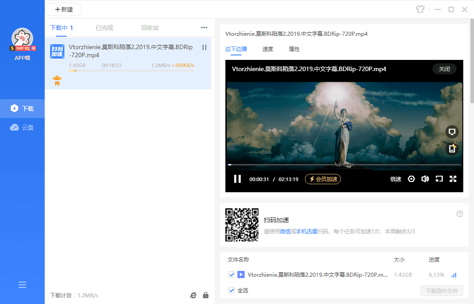This screenshot has width=474, height=304.
Task: Open the 手机迅雷 link
Action: (306, 232)
